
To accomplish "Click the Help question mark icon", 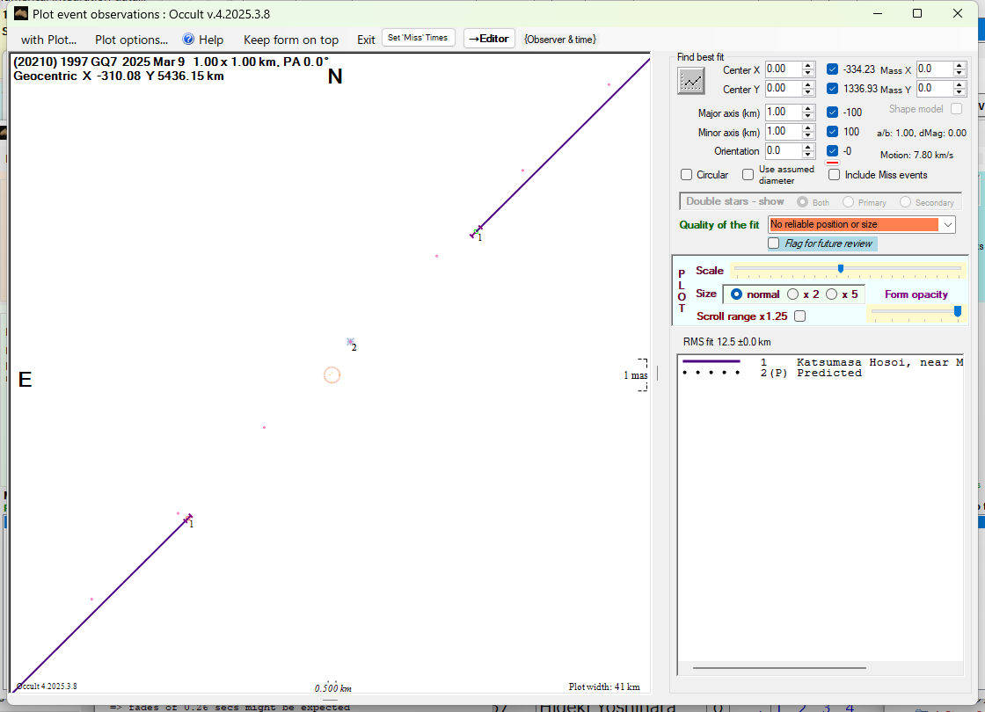I will (x=188, y=40).
